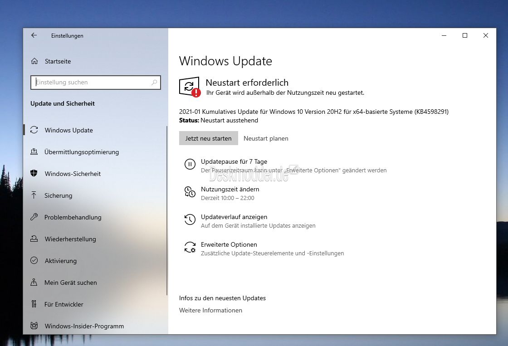Click the search magnifier icon
The width and height of the screenshot is (508, 346).
[154, 82]
